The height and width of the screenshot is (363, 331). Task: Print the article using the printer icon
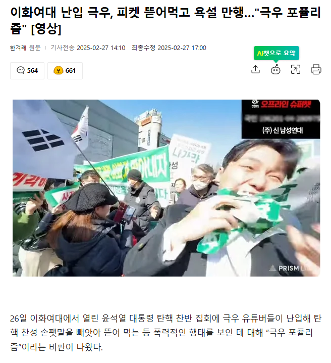tap(316, 69)
